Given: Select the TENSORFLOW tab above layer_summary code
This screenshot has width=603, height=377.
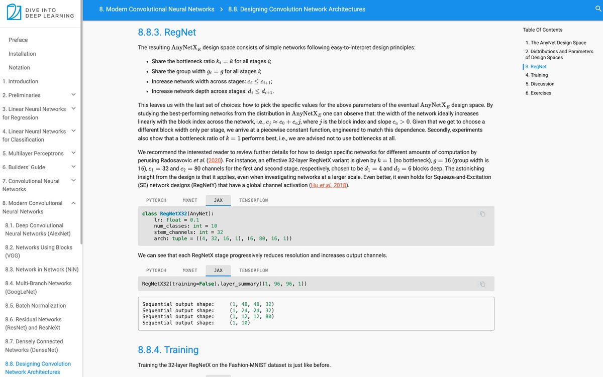Looking at the screenshot, I should pos(254,270).
